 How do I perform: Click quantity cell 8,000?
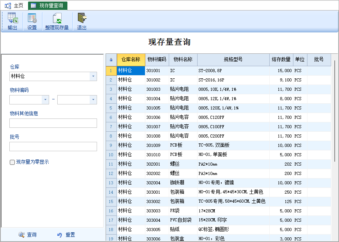(281, 99)
